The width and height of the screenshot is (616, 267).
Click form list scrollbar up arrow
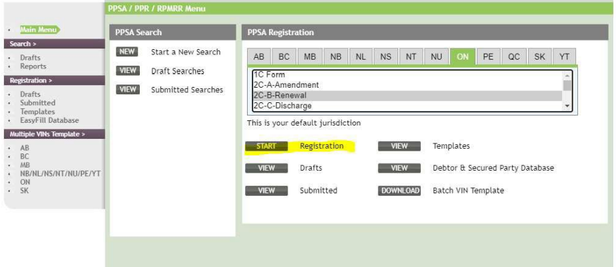pos(567,75)
